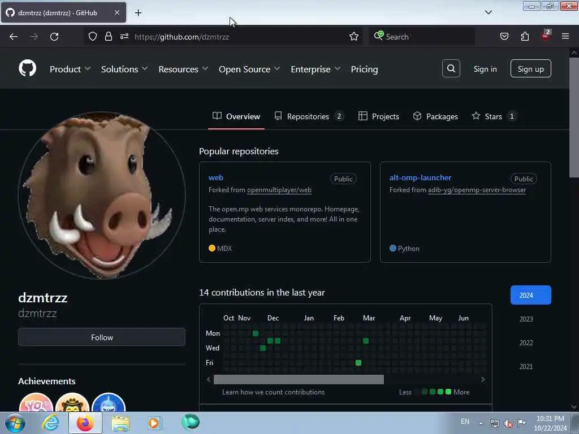Select the 2022 contributions year
Screen dimensions: 579x434
[x=526, y=342]
